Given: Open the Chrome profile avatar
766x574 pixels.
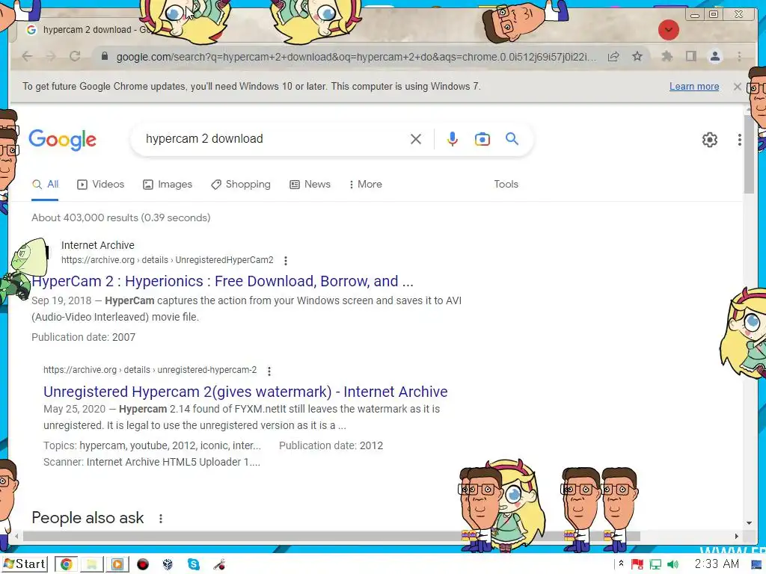Looking at the screenshot, I should click(714, 57).
